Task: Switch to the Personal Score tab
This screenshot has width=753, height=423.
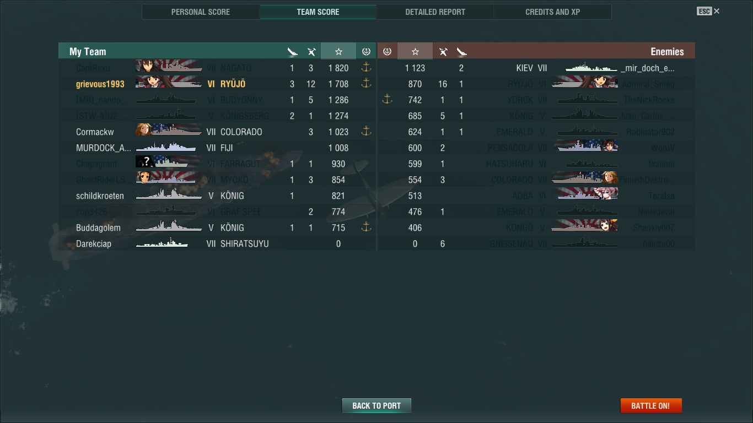Action: [201, 12]
